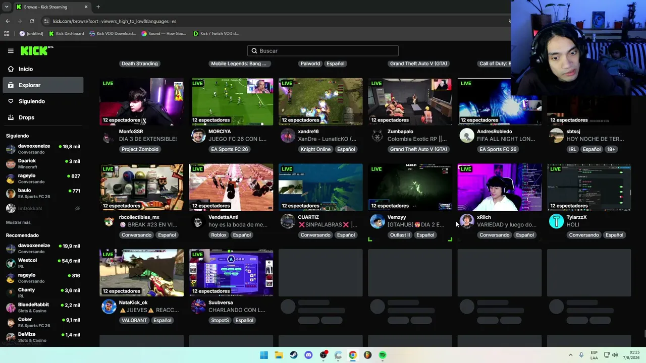Click the StopotS category tag
This screenshot has height=363, width=646.
pyautogui.click(x=220, y=320)
